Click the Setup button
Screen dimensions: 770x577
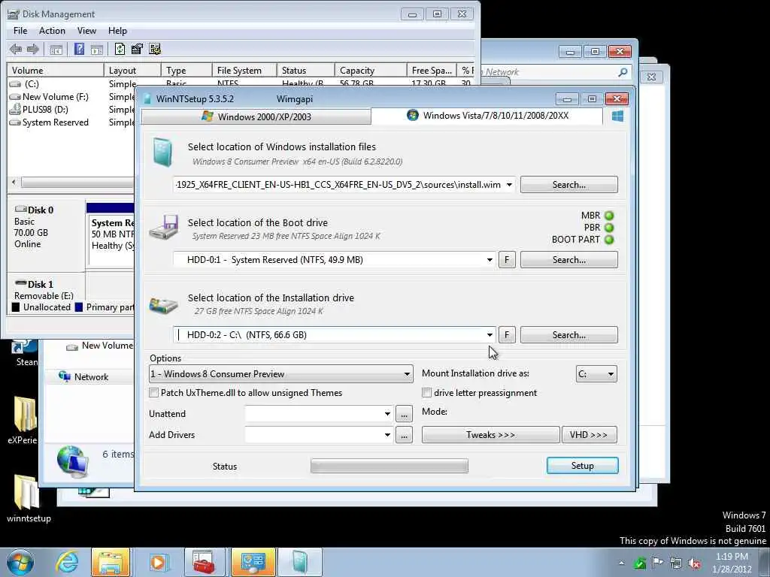click(x=583, y=466)
